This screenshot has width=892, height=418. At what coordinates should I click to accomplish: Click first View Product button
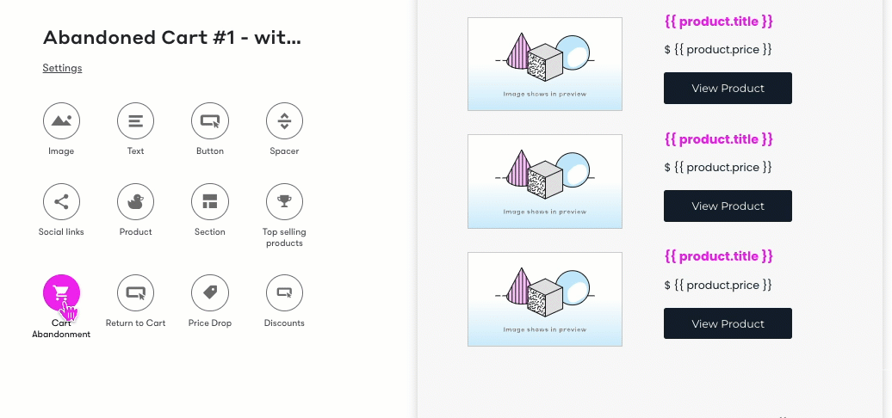728,88
